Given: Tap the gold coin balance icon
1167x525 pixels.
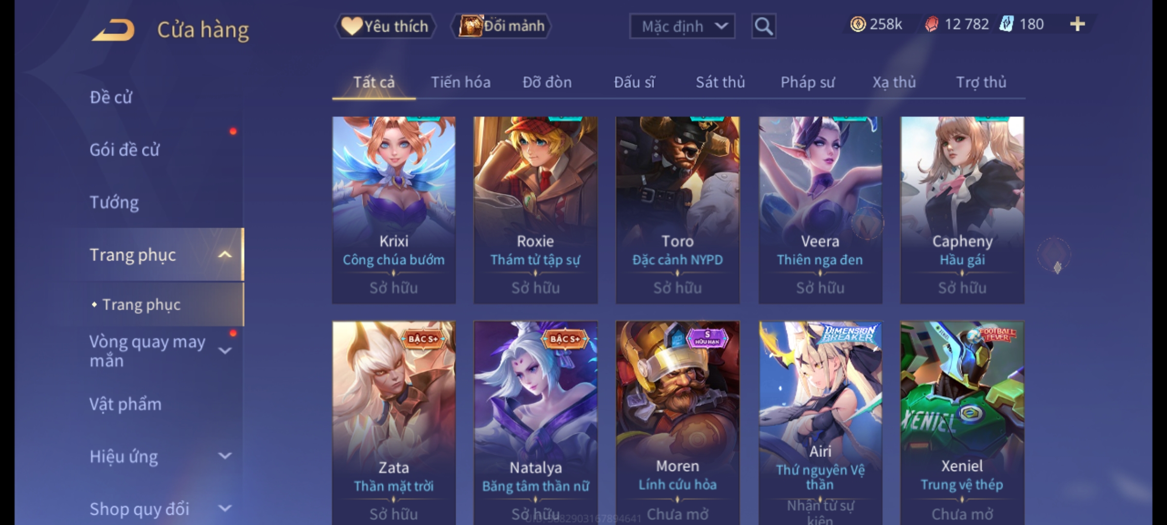Looking at the screenshot, I should coord(858,24).
